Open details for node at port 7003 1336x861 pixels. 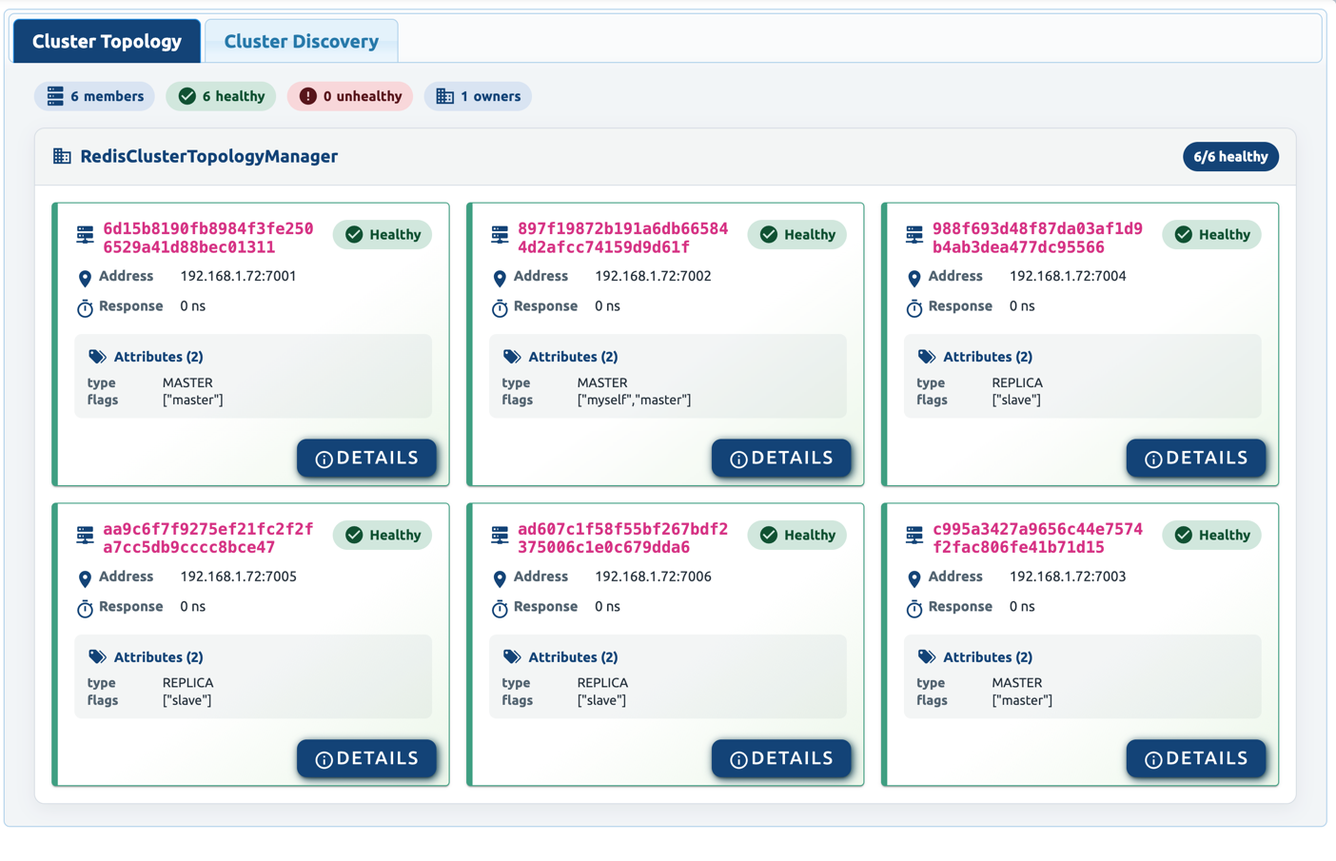[x=1196, y=759]
